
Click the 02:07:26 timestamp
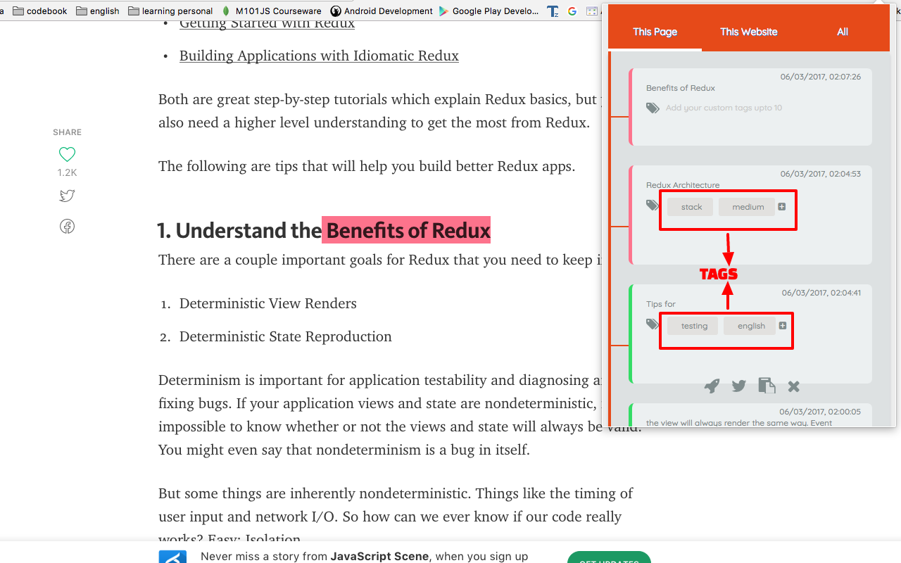point(821,77)
